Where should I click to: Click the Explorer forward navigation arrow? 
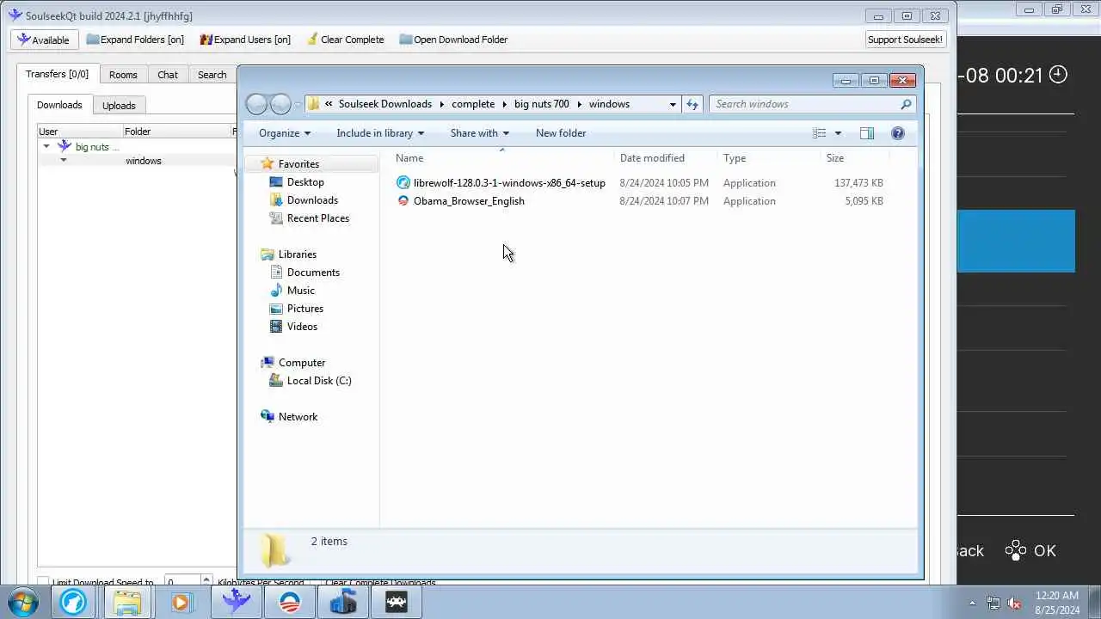280,104
